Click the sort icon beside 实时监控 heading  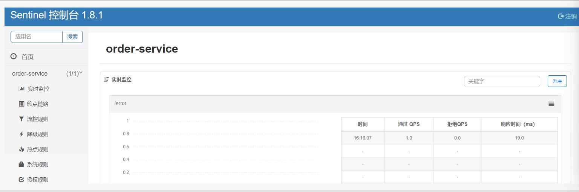(106, 80)
